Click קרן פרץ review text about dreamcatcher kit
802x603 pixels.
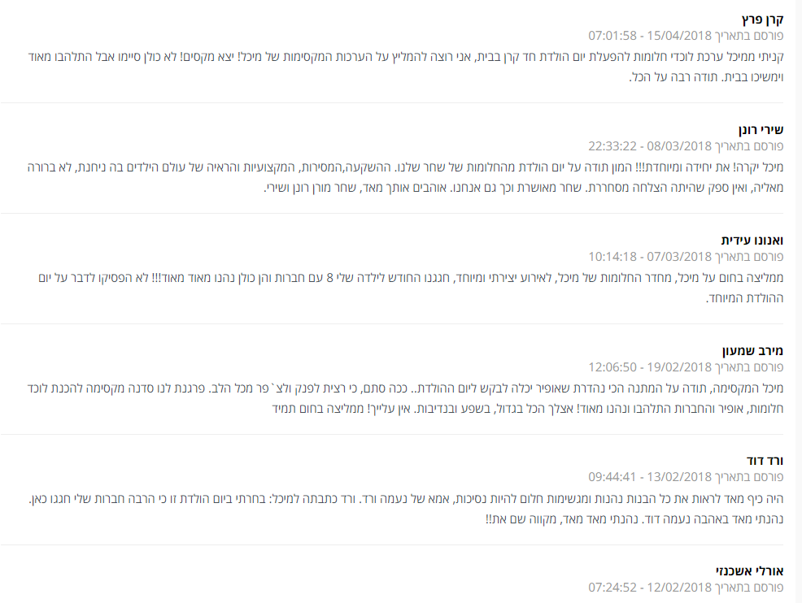click(406, 67)
